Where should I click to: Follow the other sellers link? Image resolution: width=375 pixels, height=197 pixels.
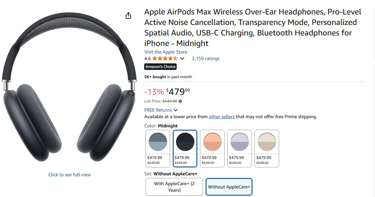(x=222, y=117)
